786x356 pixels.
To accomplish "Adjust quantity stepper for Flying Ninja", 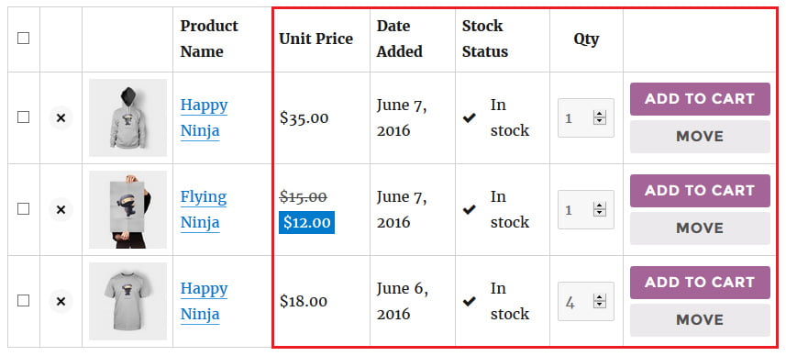I will pos(599,210).
